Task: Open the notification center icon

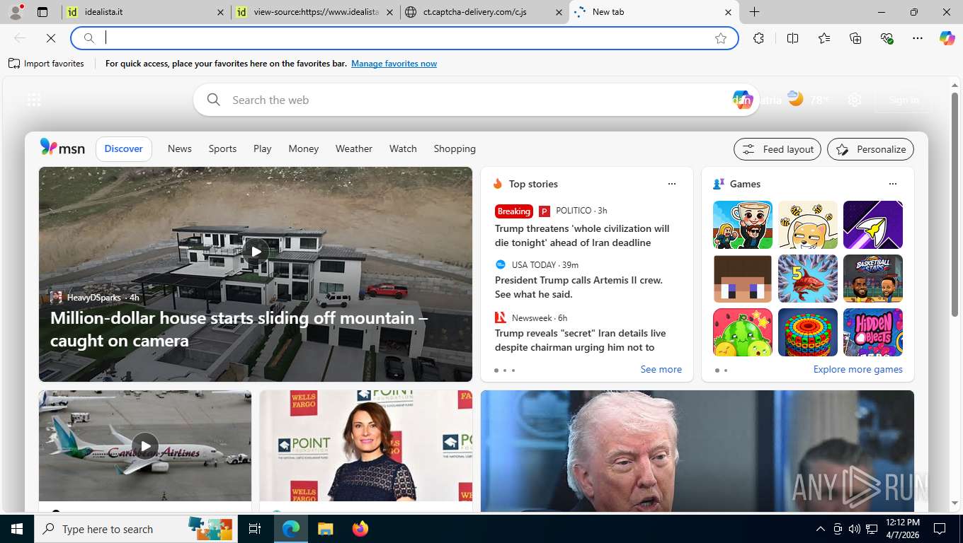Action: coord(940,529)
